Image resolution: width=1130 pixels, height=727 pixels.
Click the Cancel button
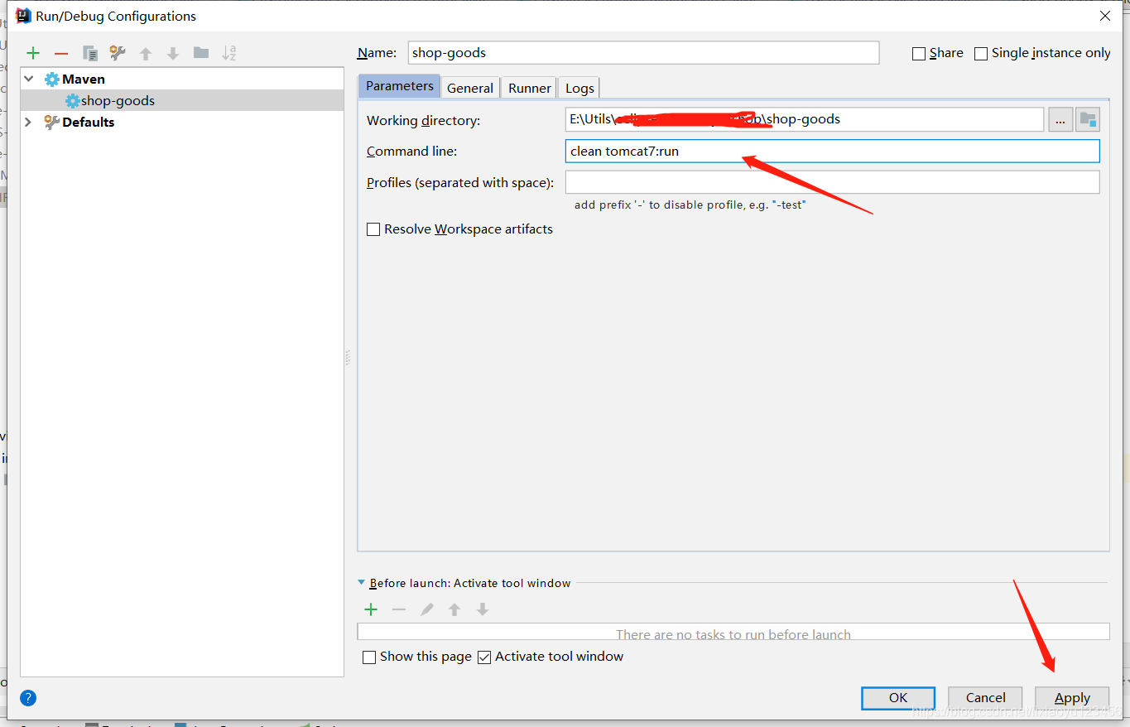click(x=985, y=698)
